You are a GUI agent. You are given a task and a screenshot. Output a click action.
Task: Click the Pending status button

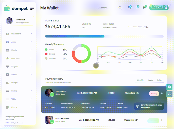coord(154,94)
